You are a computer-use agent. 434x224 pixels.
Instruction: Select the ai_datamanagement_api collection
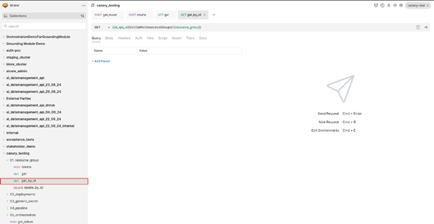25,78
